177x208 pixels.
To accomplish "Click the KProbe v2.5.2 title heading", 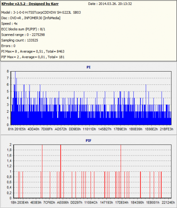I will pos(30,4).
